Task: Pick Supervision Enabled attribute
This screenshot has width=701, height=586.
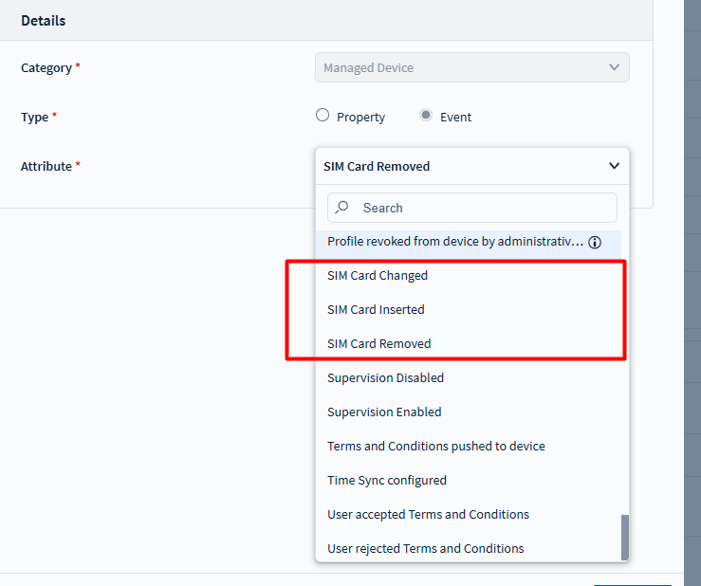Action: (384, 412)
